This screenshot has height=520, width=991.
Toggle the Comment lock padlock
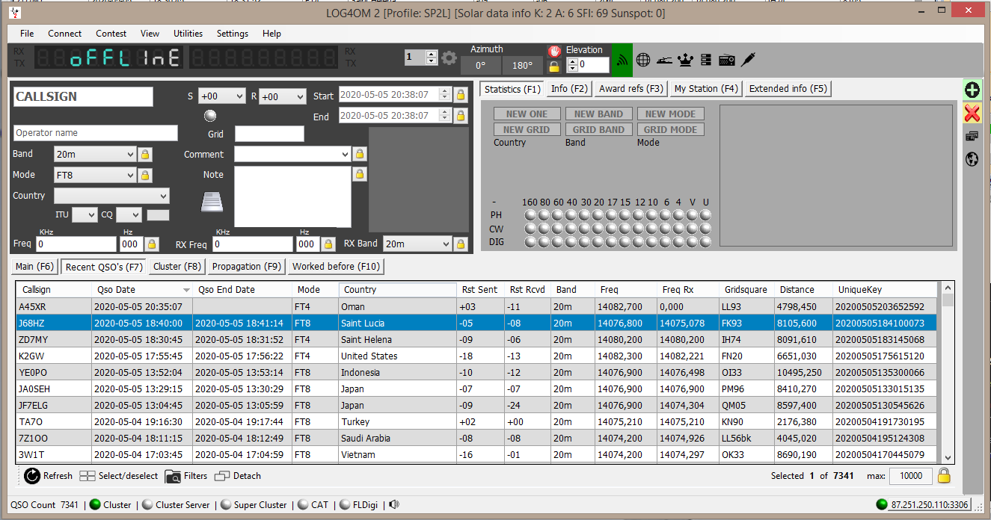[359, 154]
